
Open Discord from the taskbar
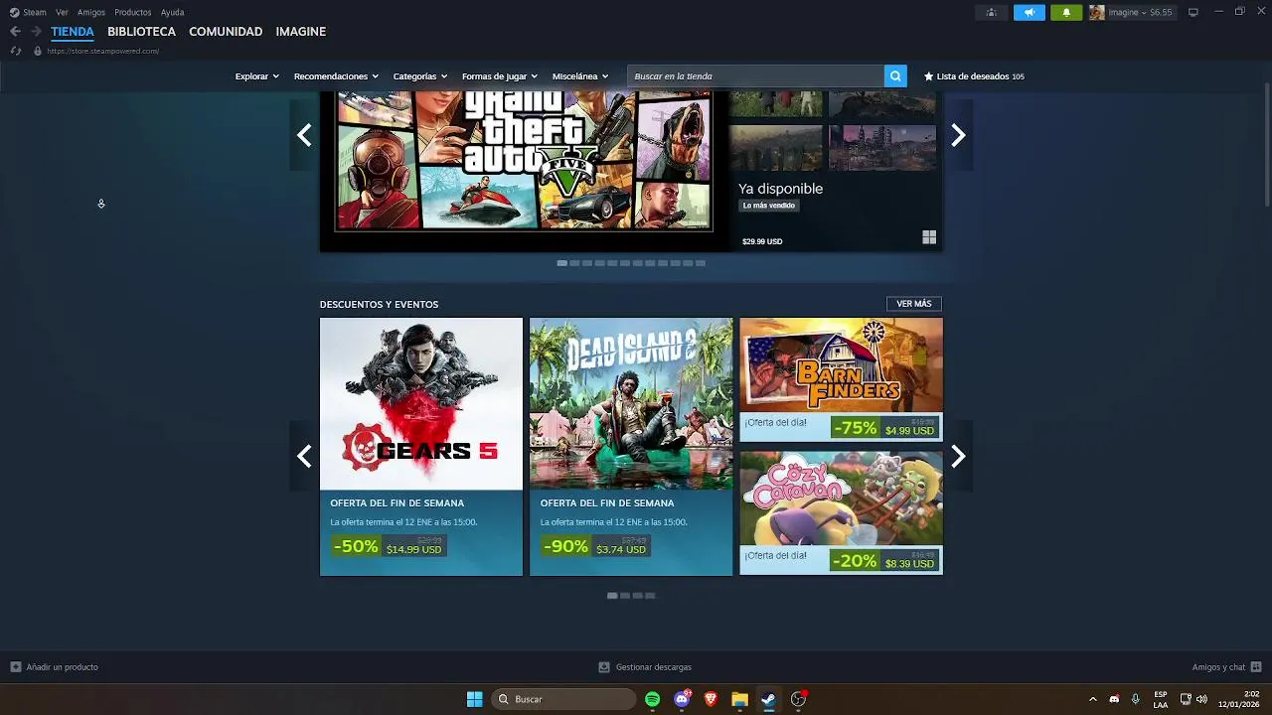pyautogui.click(x=682, y=699)
